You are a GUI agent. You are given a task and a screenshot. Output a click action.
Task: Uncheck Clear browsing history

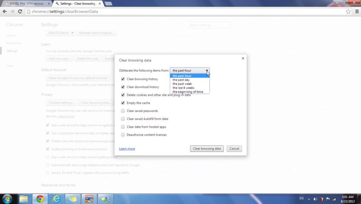point(123,79)
